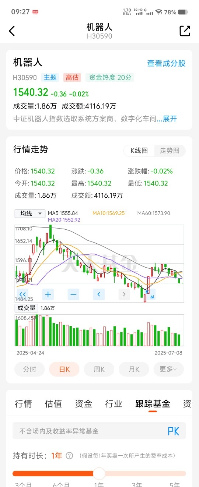
Task: Click the holding duration slider handle
Action: click(x=99, y=473)
